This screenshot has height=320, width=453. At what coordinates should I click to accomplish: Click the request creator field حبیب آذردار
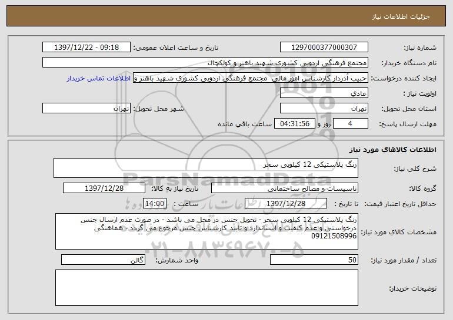(251, 78)
